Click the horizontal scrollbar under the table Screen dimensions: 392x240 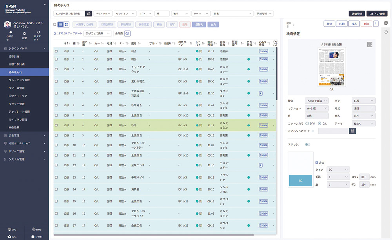coord(154,235)
